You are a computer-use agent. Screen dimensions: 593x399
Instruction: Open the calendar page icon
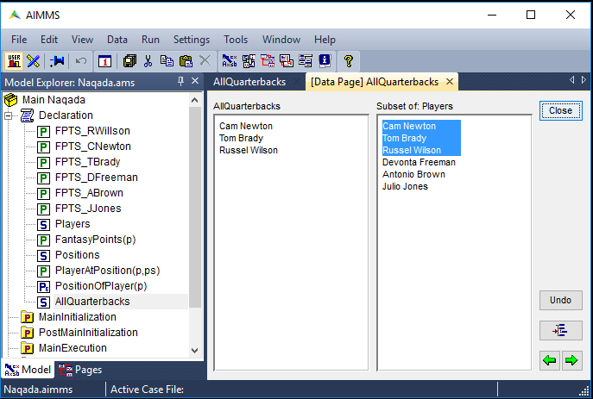coord(104,61)
